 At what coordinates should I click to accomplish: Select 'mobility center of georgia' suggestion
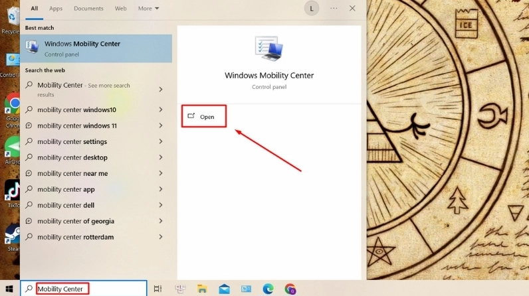pyautogui.click(x=76, y=221)
